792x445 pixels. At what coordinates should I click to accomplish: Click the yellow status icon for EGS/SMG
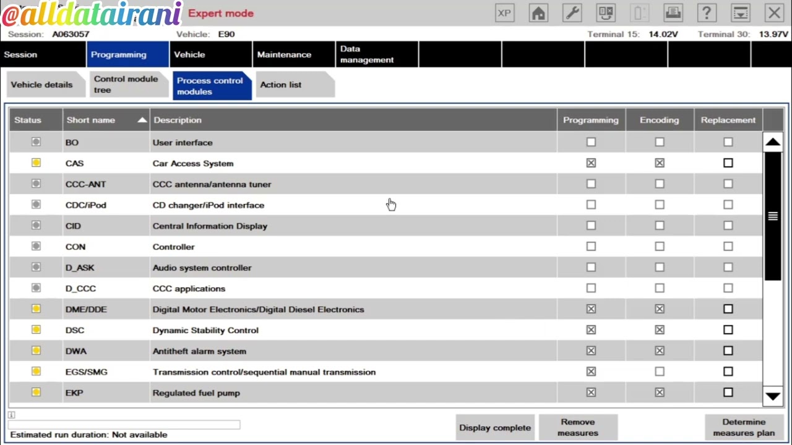coord(36,371)
